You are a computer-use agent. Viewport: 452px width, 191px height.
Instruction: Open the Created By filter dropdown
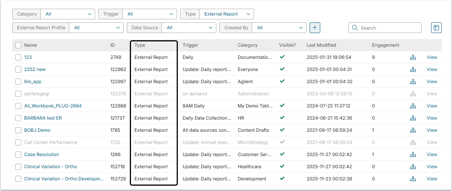pos(280,28)
